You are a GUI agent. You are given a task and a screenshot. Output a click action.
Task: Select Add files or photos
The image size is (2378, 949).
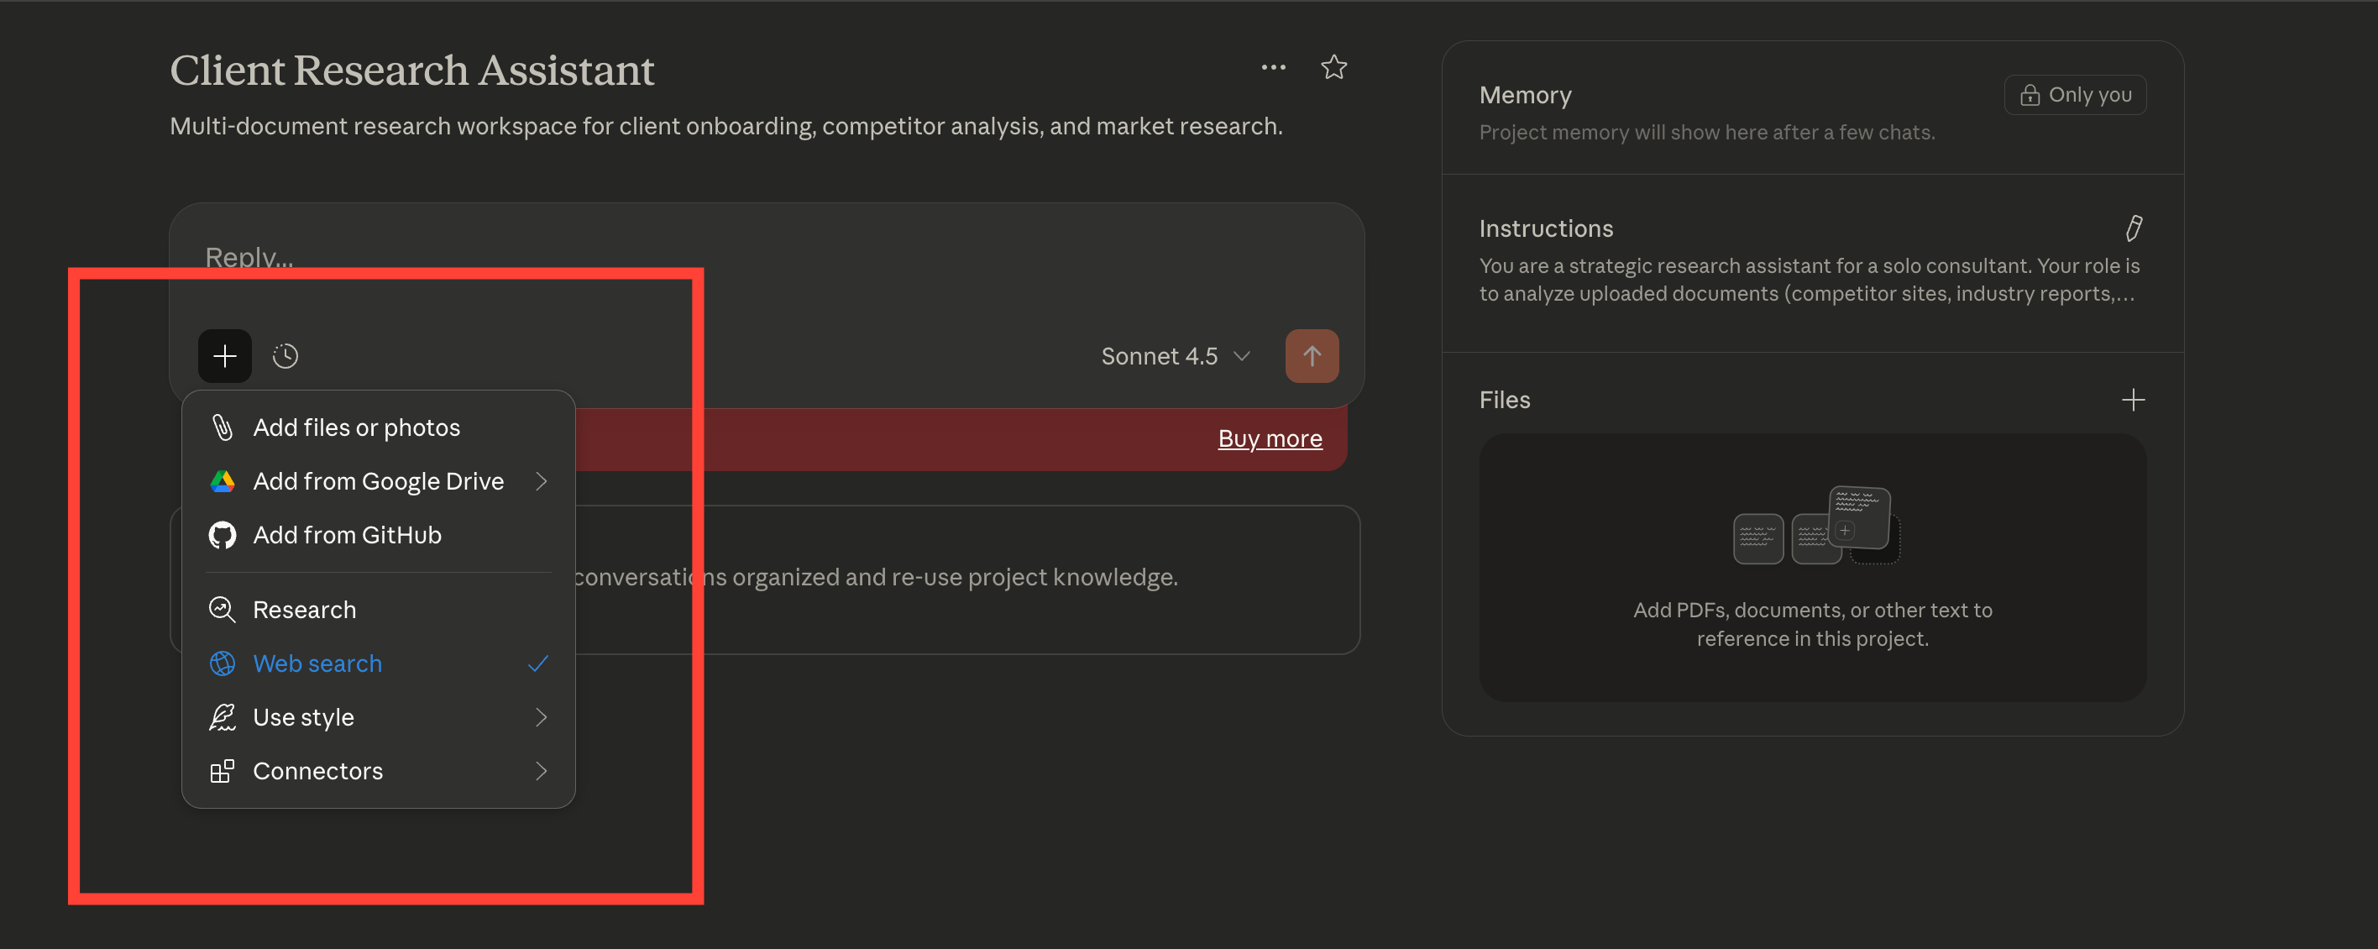coord(356,427)
